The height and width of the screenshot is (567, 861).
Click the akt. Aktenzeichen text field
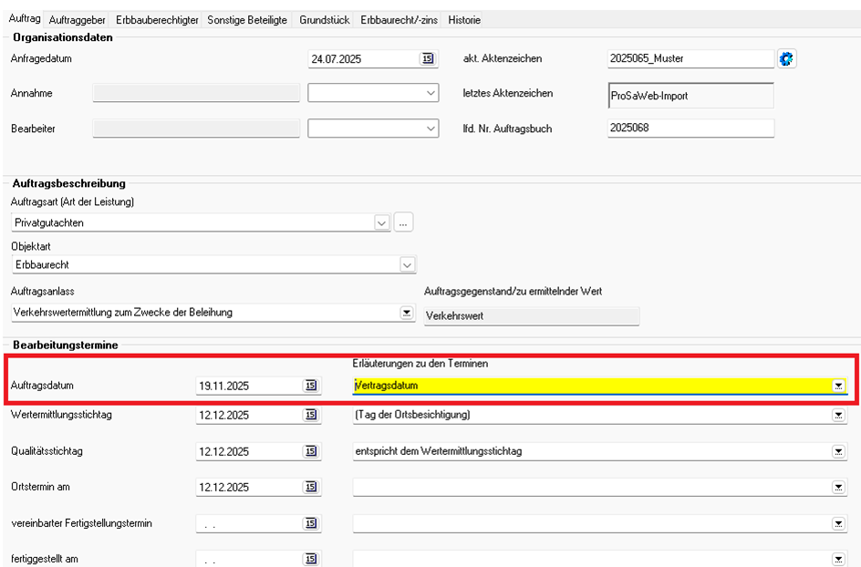[x=690, y=58]
